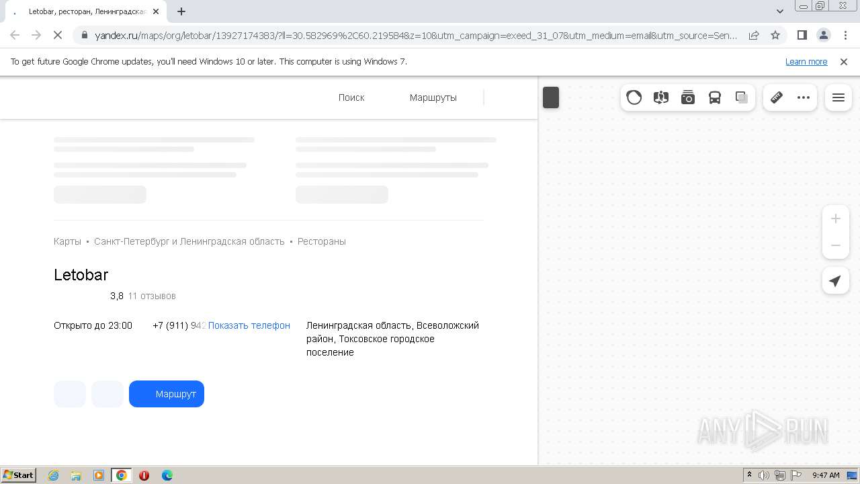Viewport: 860px width, 484px height.
Task: Open the Рестораны breadcrumb
Action: click(x=322, y=241)
